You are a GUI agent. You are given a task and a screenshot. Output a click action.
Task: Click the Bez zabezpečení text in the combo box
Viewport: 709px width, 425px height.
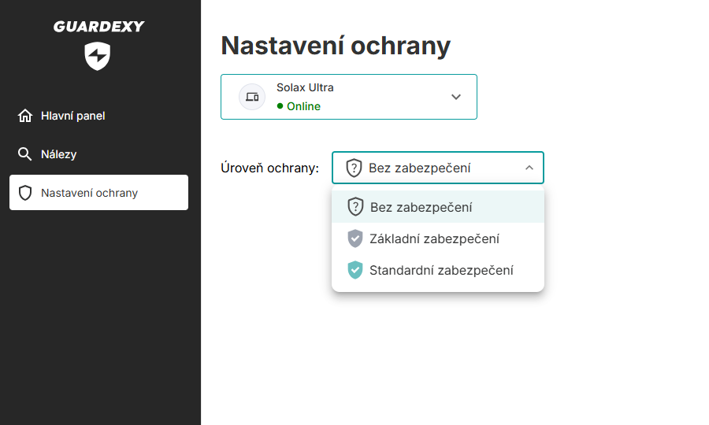pyautogui.click(x=419, y=168)
